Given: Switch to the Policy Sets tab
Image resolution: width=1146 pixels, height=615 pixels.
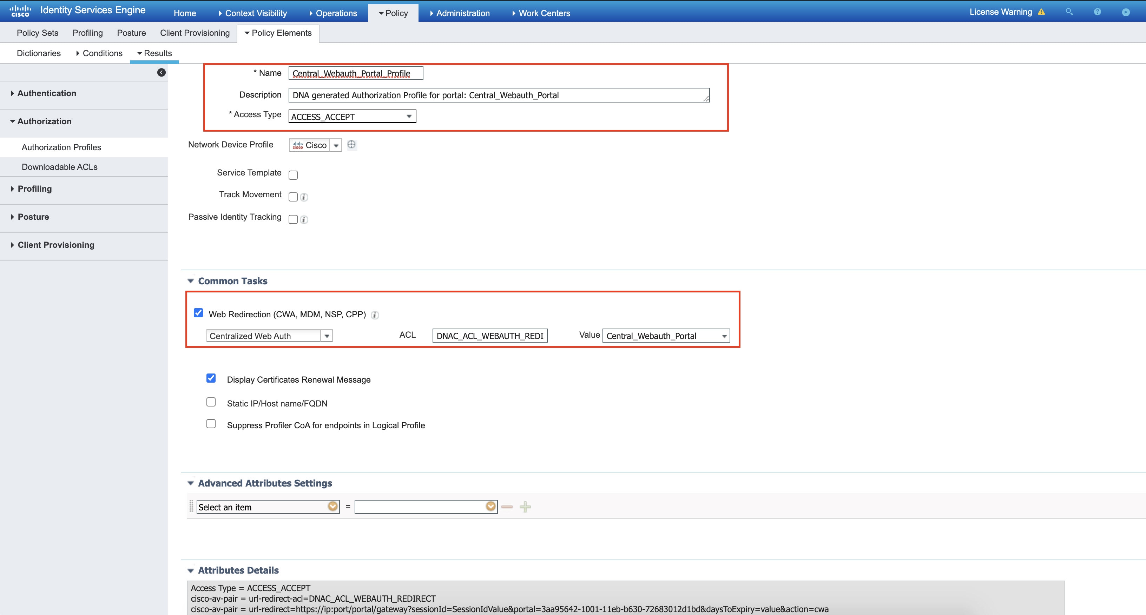Looking at the screenshot, I should 37,33.
